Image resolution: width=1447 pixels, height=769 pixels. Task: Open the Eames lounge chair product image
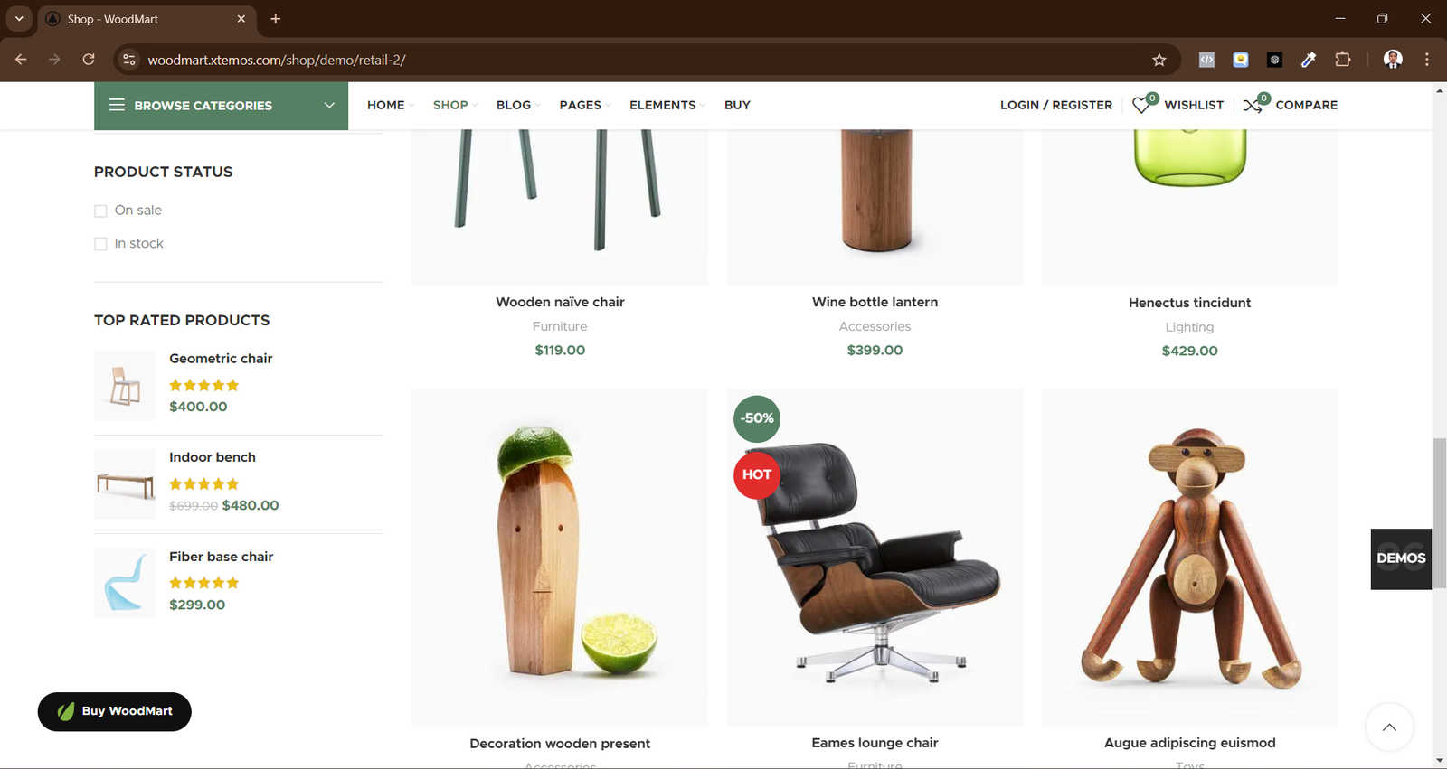point(875,558)
